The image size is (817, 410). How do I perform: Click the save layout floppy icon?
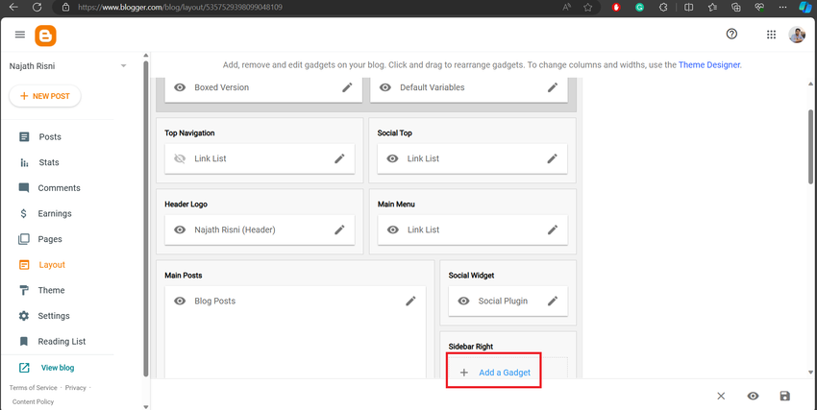pyautogui.click(x=784, y=396)
